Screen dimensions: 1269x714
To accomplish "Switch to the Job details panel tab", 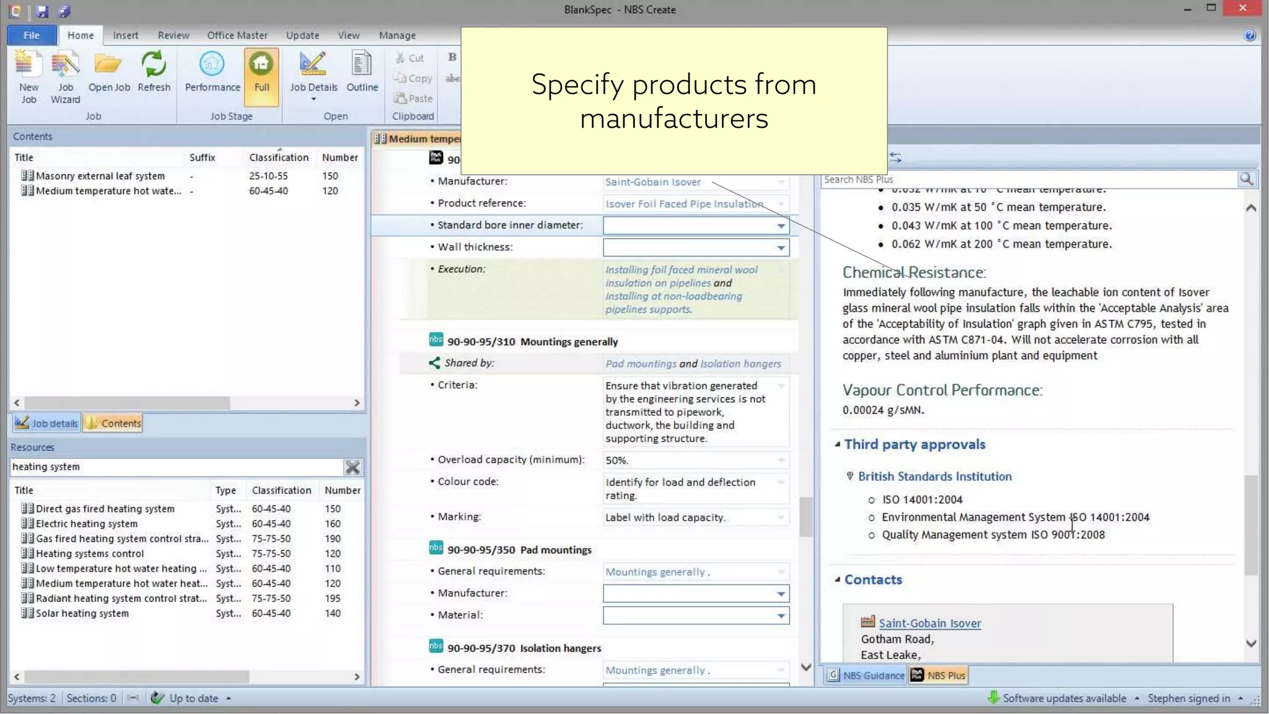I will point(46,423).
